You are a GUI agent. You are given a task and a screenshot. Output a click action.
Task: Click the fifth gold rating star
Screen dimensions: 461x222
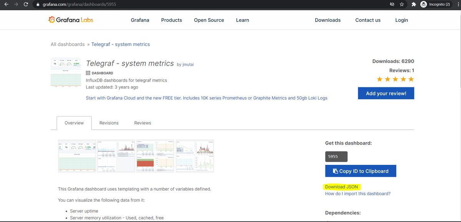pyautogui.click(x=411, y=79)
